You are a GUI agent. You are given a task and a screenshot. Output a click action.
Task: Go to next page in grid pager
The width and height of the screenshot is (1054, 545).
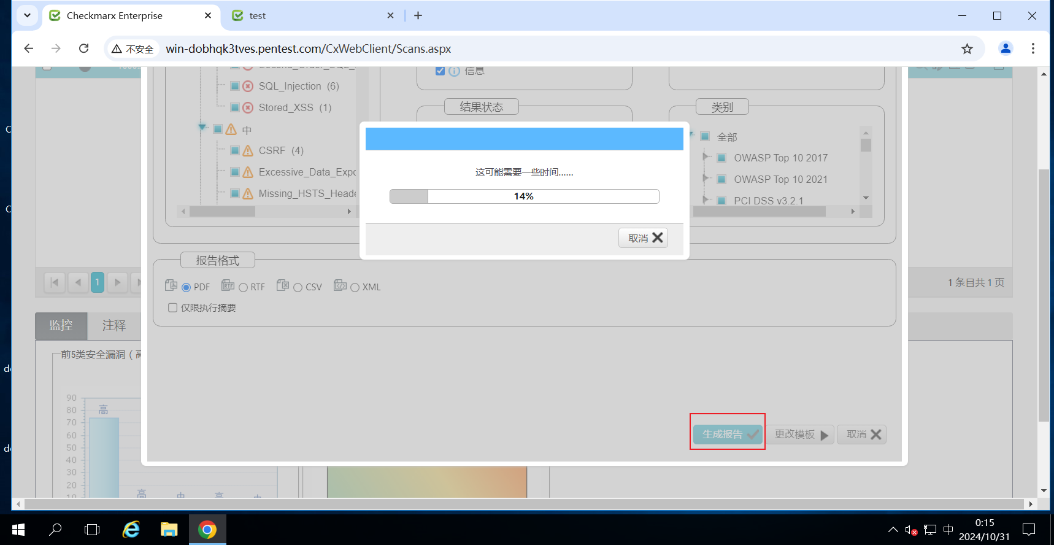118,282
